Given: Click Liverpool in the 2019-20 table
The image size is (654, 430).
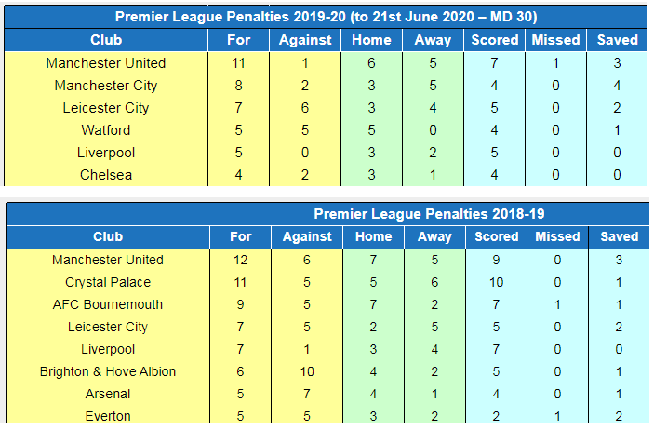Looking at the screenshot, I should pyautogui.click(x=106, y=153).
